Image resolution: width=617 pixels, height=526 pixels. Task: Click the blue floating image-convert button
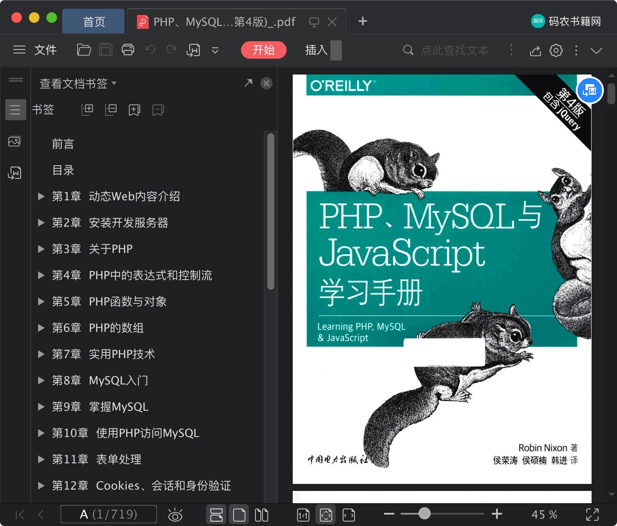[x=590, y=90]
